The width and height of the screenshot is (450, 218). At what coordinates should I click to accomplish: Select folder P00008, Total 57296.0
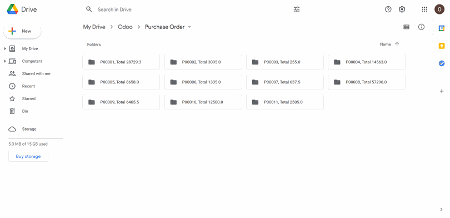coord(367,82)
